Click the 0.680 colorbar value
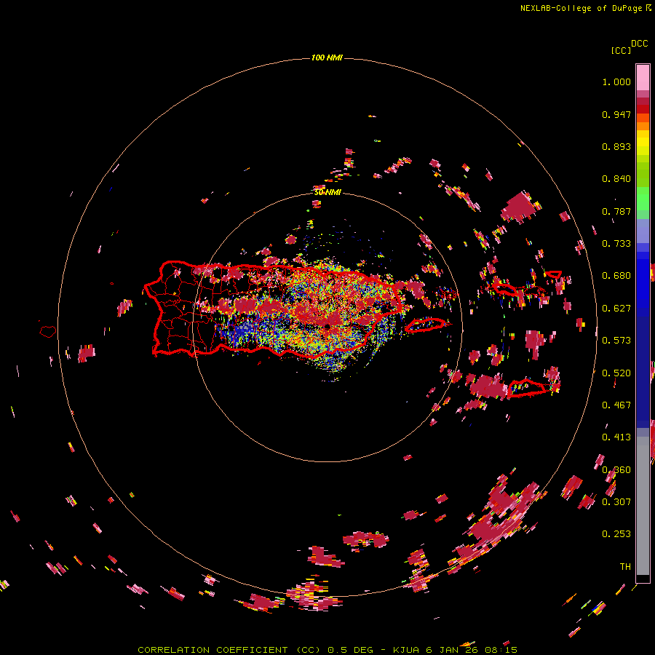 pyautogui.click(x=616, y=276)
